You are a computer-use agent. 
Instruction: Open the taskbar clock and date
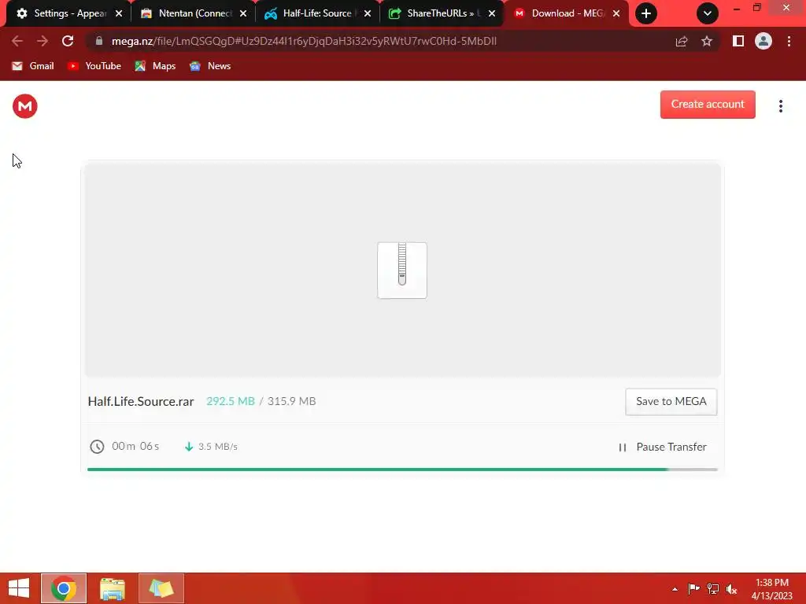[771, 589]
